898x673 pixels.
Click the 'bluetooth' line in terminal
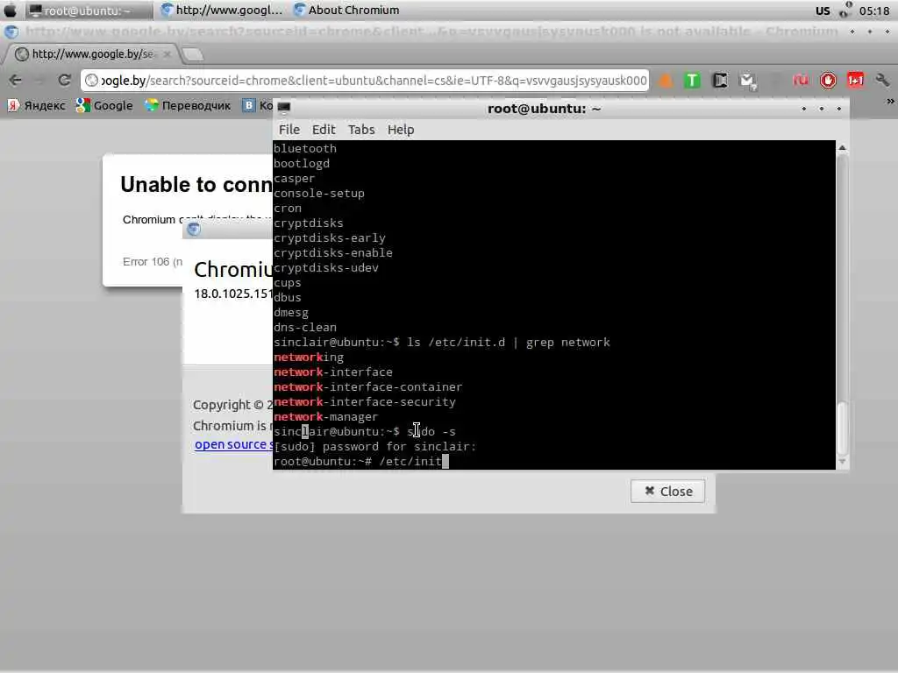click(305, 149)
